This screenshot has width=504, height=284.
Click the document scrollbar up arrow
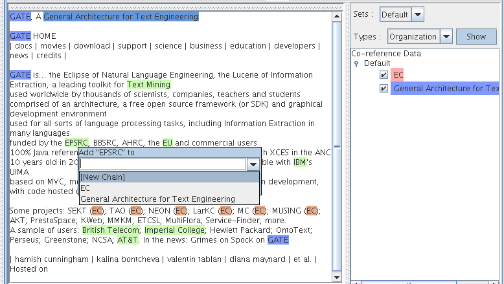336,15
